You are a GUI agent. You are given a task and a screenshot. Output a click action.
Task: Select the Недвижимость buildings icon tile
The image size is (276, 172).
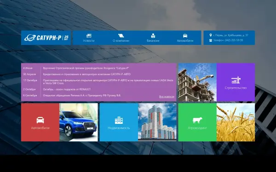point(119,122)
